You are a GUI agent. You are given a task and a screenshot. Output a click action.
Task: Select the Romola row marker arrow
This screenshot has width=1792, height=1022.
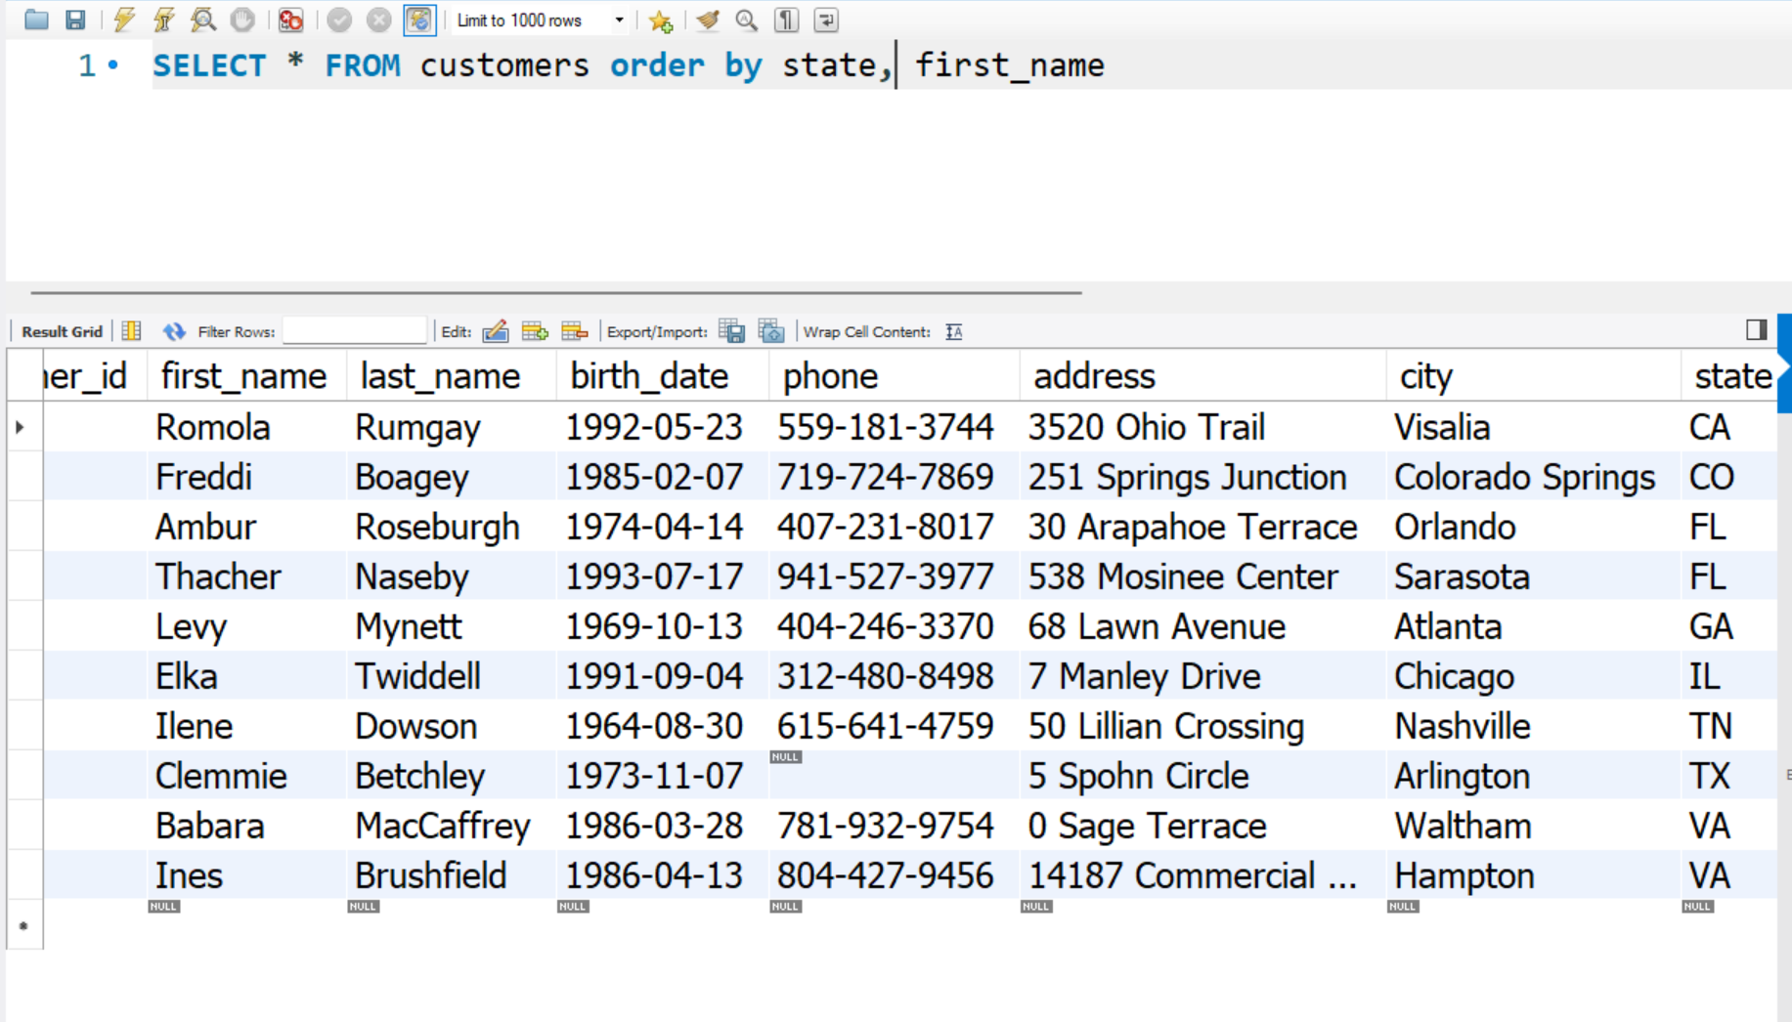[21, 427]
